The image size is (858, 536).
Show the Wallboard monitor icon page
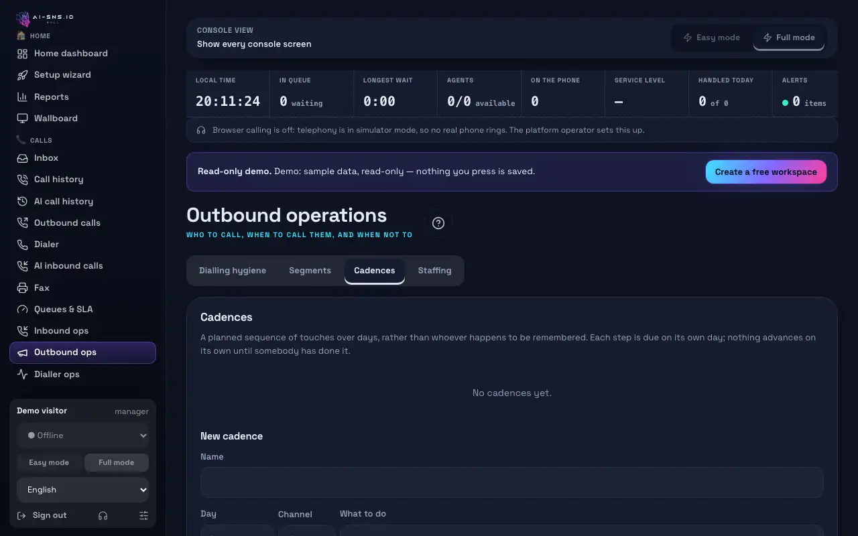[22, 119]
